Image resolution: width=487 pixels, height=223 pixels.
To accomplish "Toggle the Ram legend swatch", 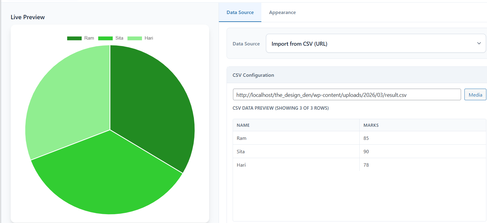I will (74, 38).
